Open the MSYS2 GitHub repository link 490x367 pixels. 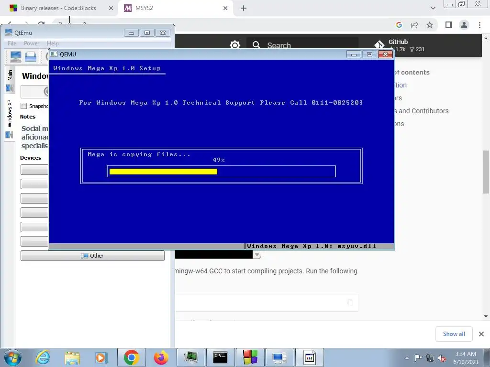coord(400,45)
